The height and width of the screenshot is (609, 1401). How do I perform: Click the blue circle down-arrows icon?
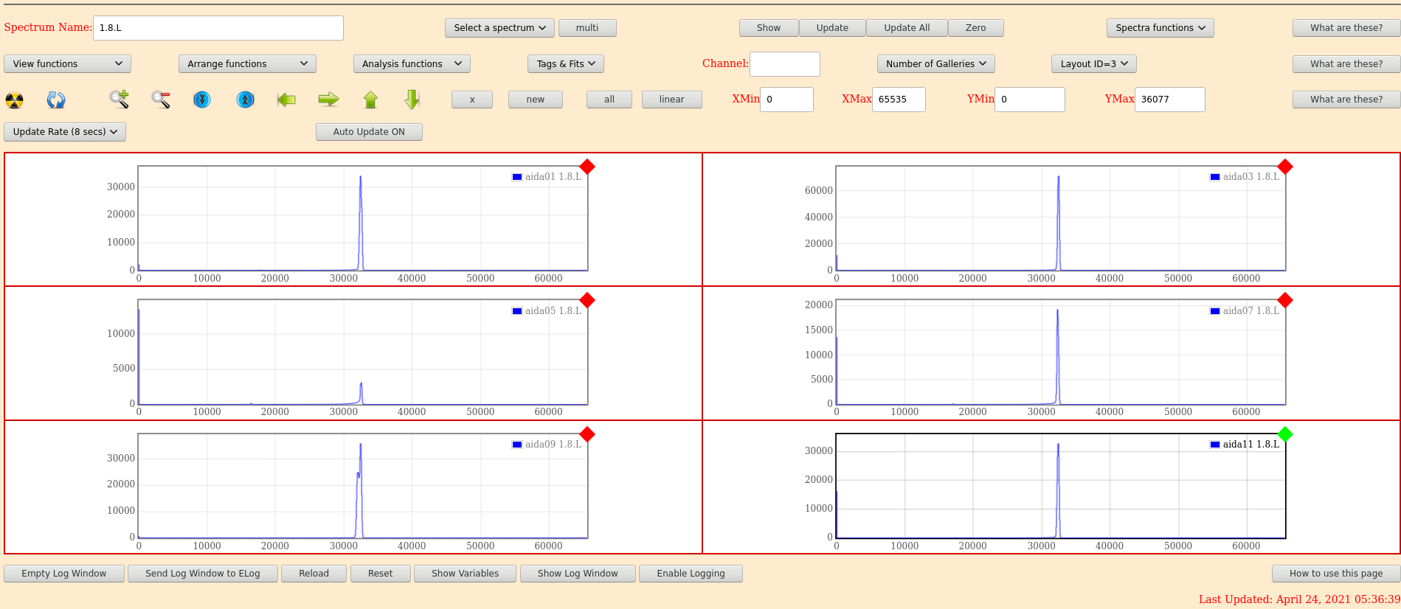tap(202, 99)
